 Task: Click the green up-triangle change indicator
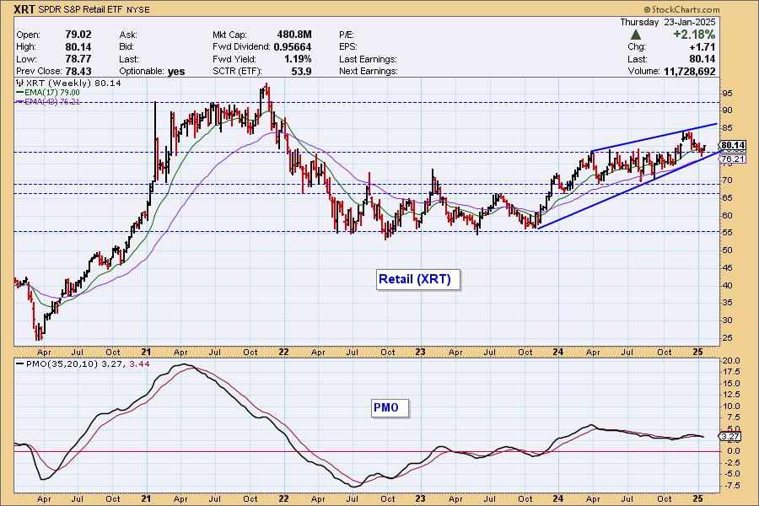click(636, 35)
